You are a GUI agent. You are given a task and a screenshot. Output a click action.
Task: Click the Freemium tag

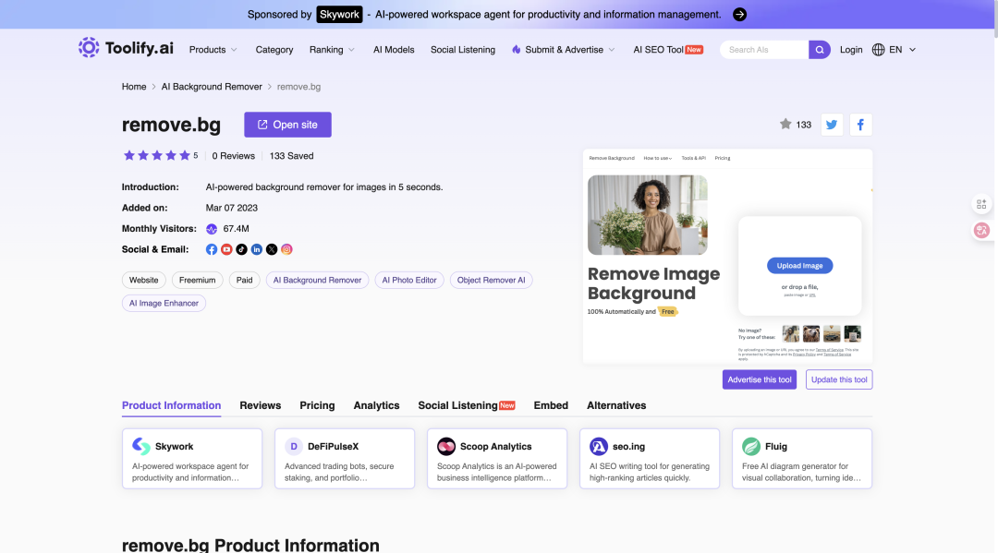[x=198, y=280]
